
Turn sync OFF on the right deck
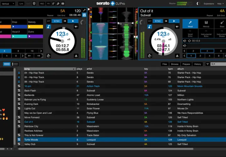point(150,21)
